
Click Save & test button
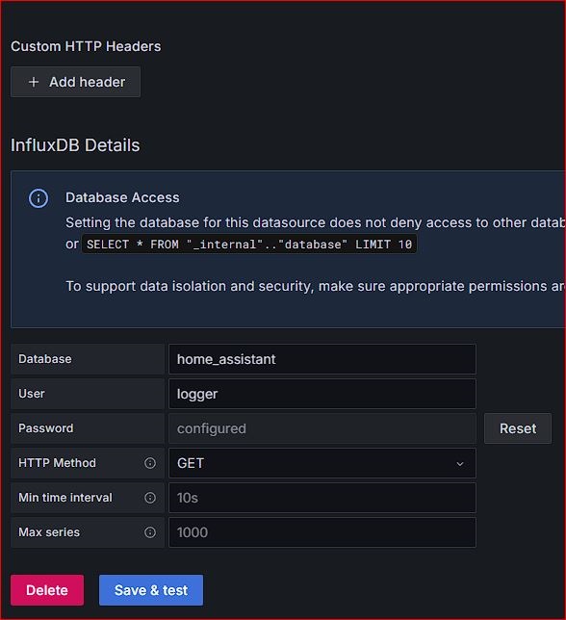point(151,590)
